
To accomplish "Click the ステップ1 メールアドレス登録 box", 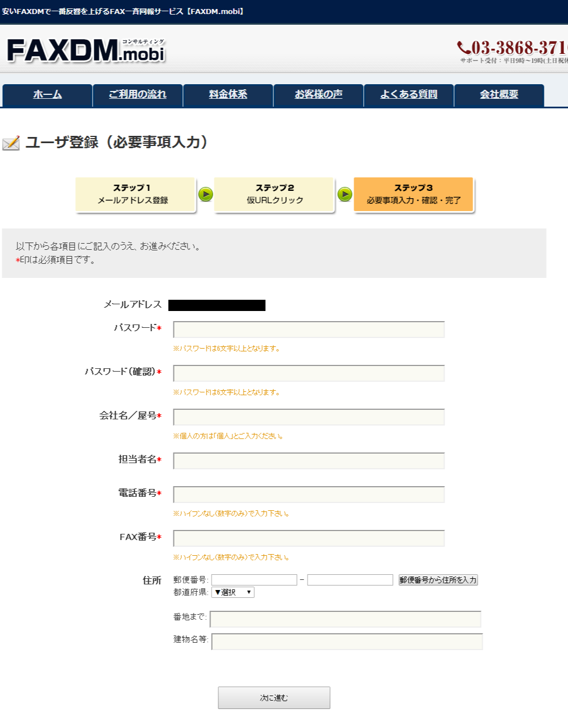I will click(x=135, y=194).
